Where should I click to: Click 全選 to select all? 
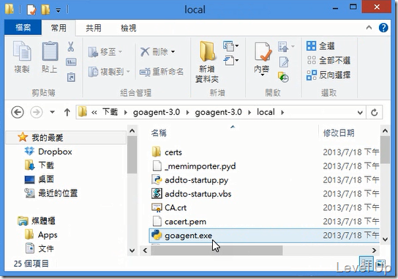tap(320, 46)
